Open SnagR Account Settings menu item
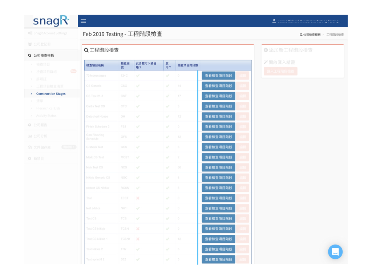This screenshot has height=279, width=372. 51,33
